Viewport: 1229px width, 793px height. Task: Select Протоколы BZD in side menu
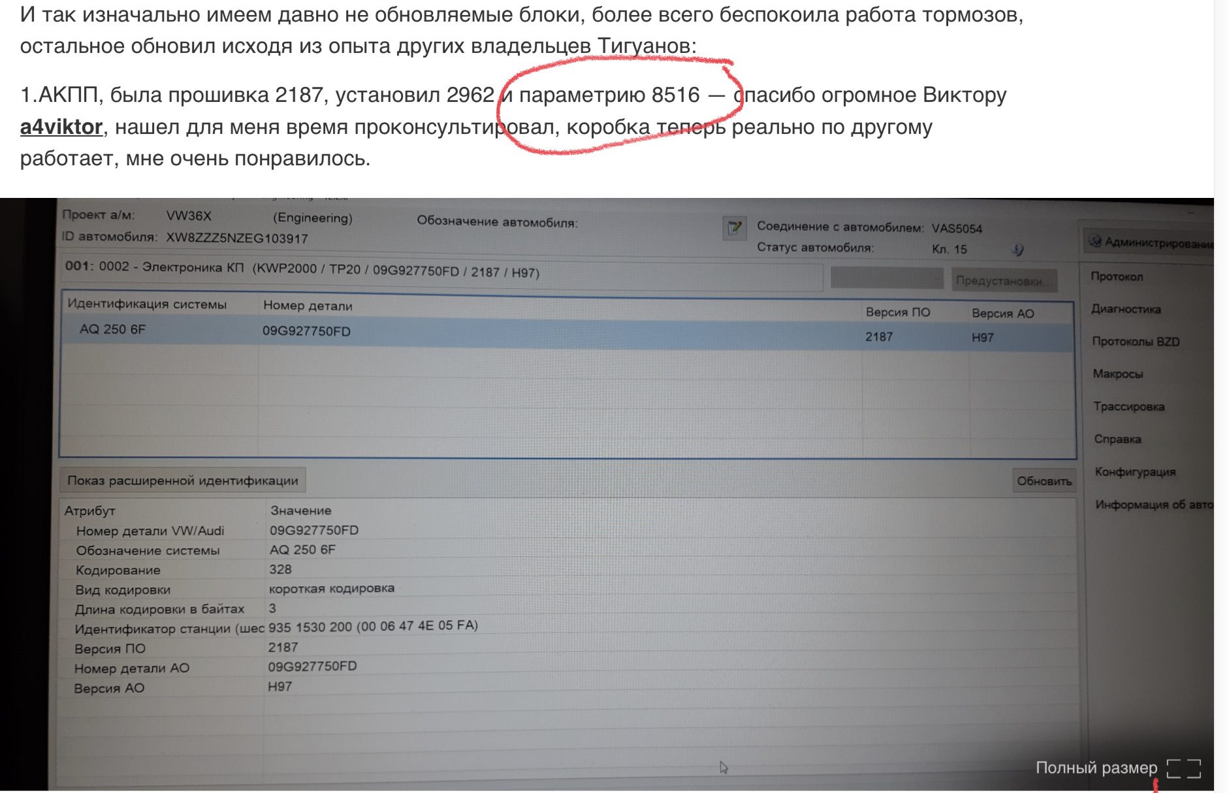coord(1136,342)
